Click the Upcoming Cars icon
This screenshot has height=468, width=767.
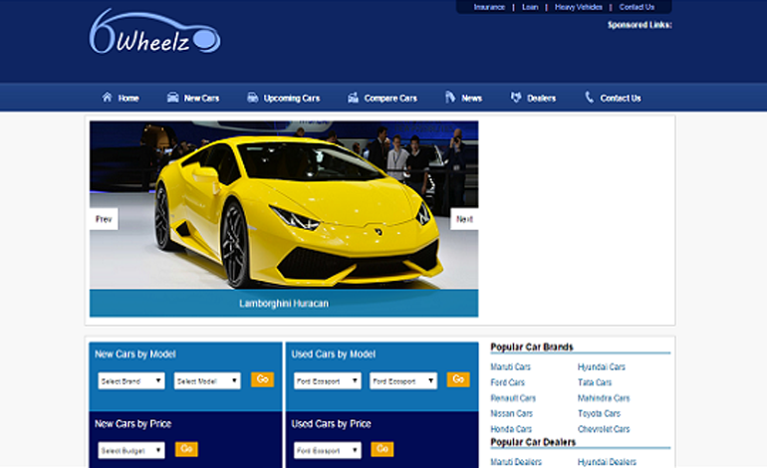(252, 98)
